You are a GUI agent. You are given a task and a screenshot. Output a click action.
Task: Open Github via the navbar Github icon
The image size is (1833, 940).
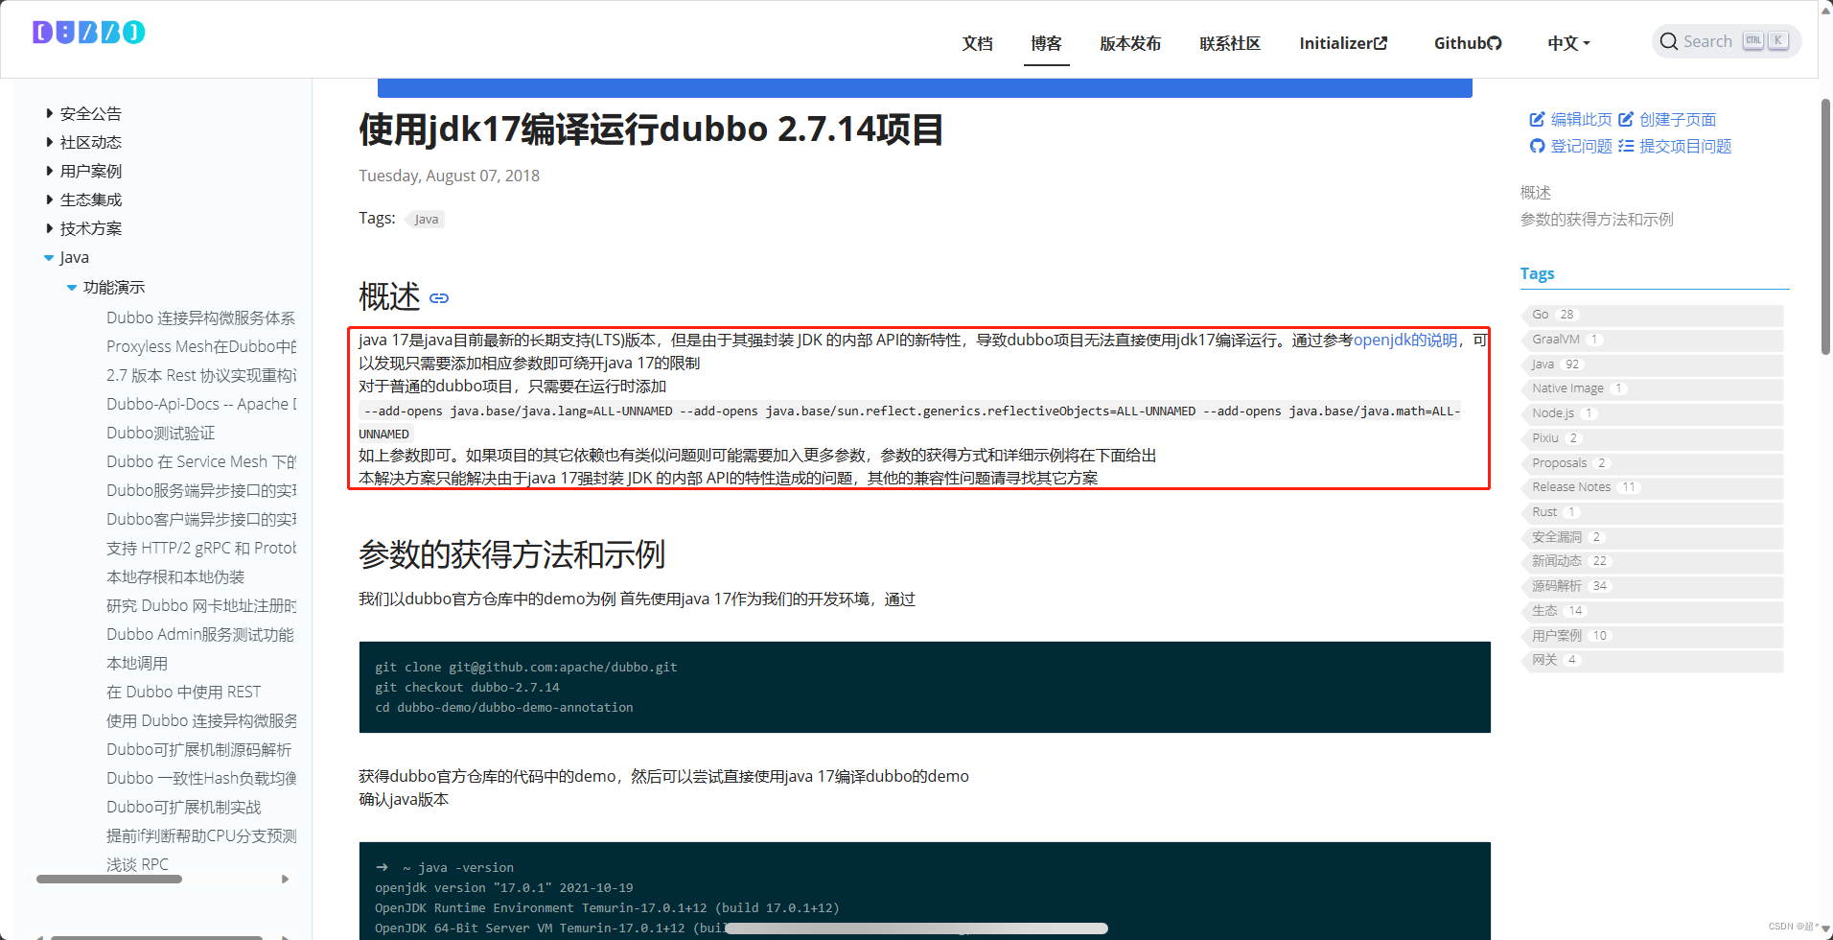tap(1494, 42)
